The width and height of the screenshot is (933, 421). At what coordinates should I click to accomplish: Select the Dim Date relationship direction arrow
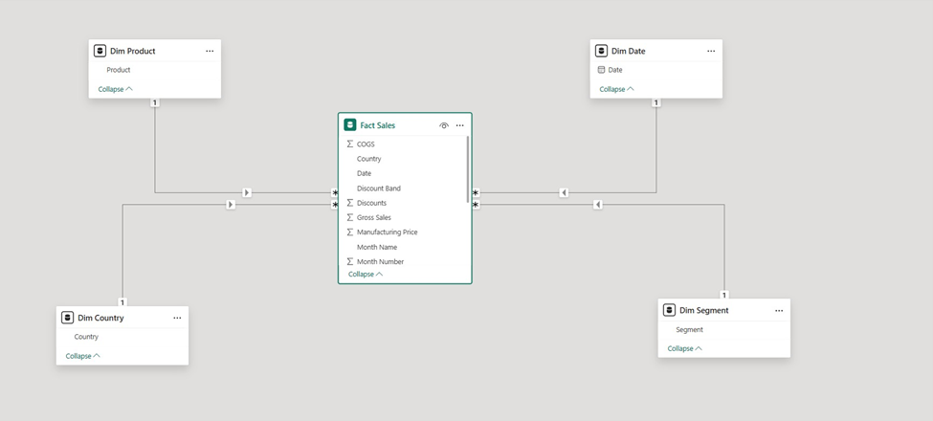(x=564, y=192)
